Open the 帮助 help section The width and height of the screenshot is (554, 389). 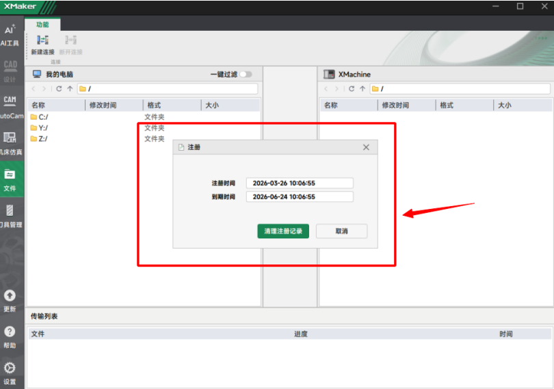click(10, 336)
